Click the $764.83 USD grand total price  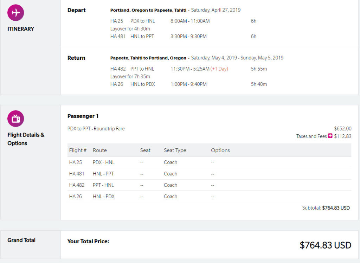click(x=325, y=245)
